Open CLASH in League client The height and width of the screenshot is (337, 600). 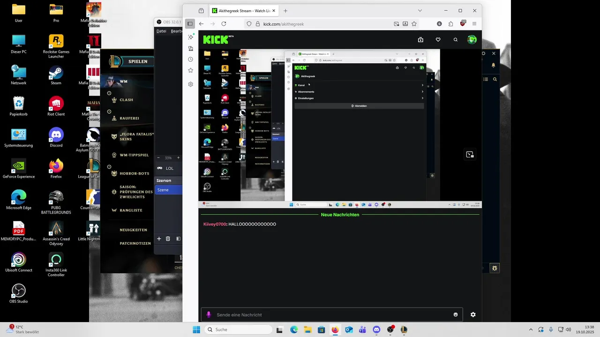click(x=126, y=100)
